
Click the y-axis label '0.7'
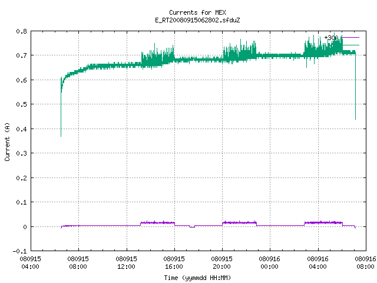tap(21, 55)
